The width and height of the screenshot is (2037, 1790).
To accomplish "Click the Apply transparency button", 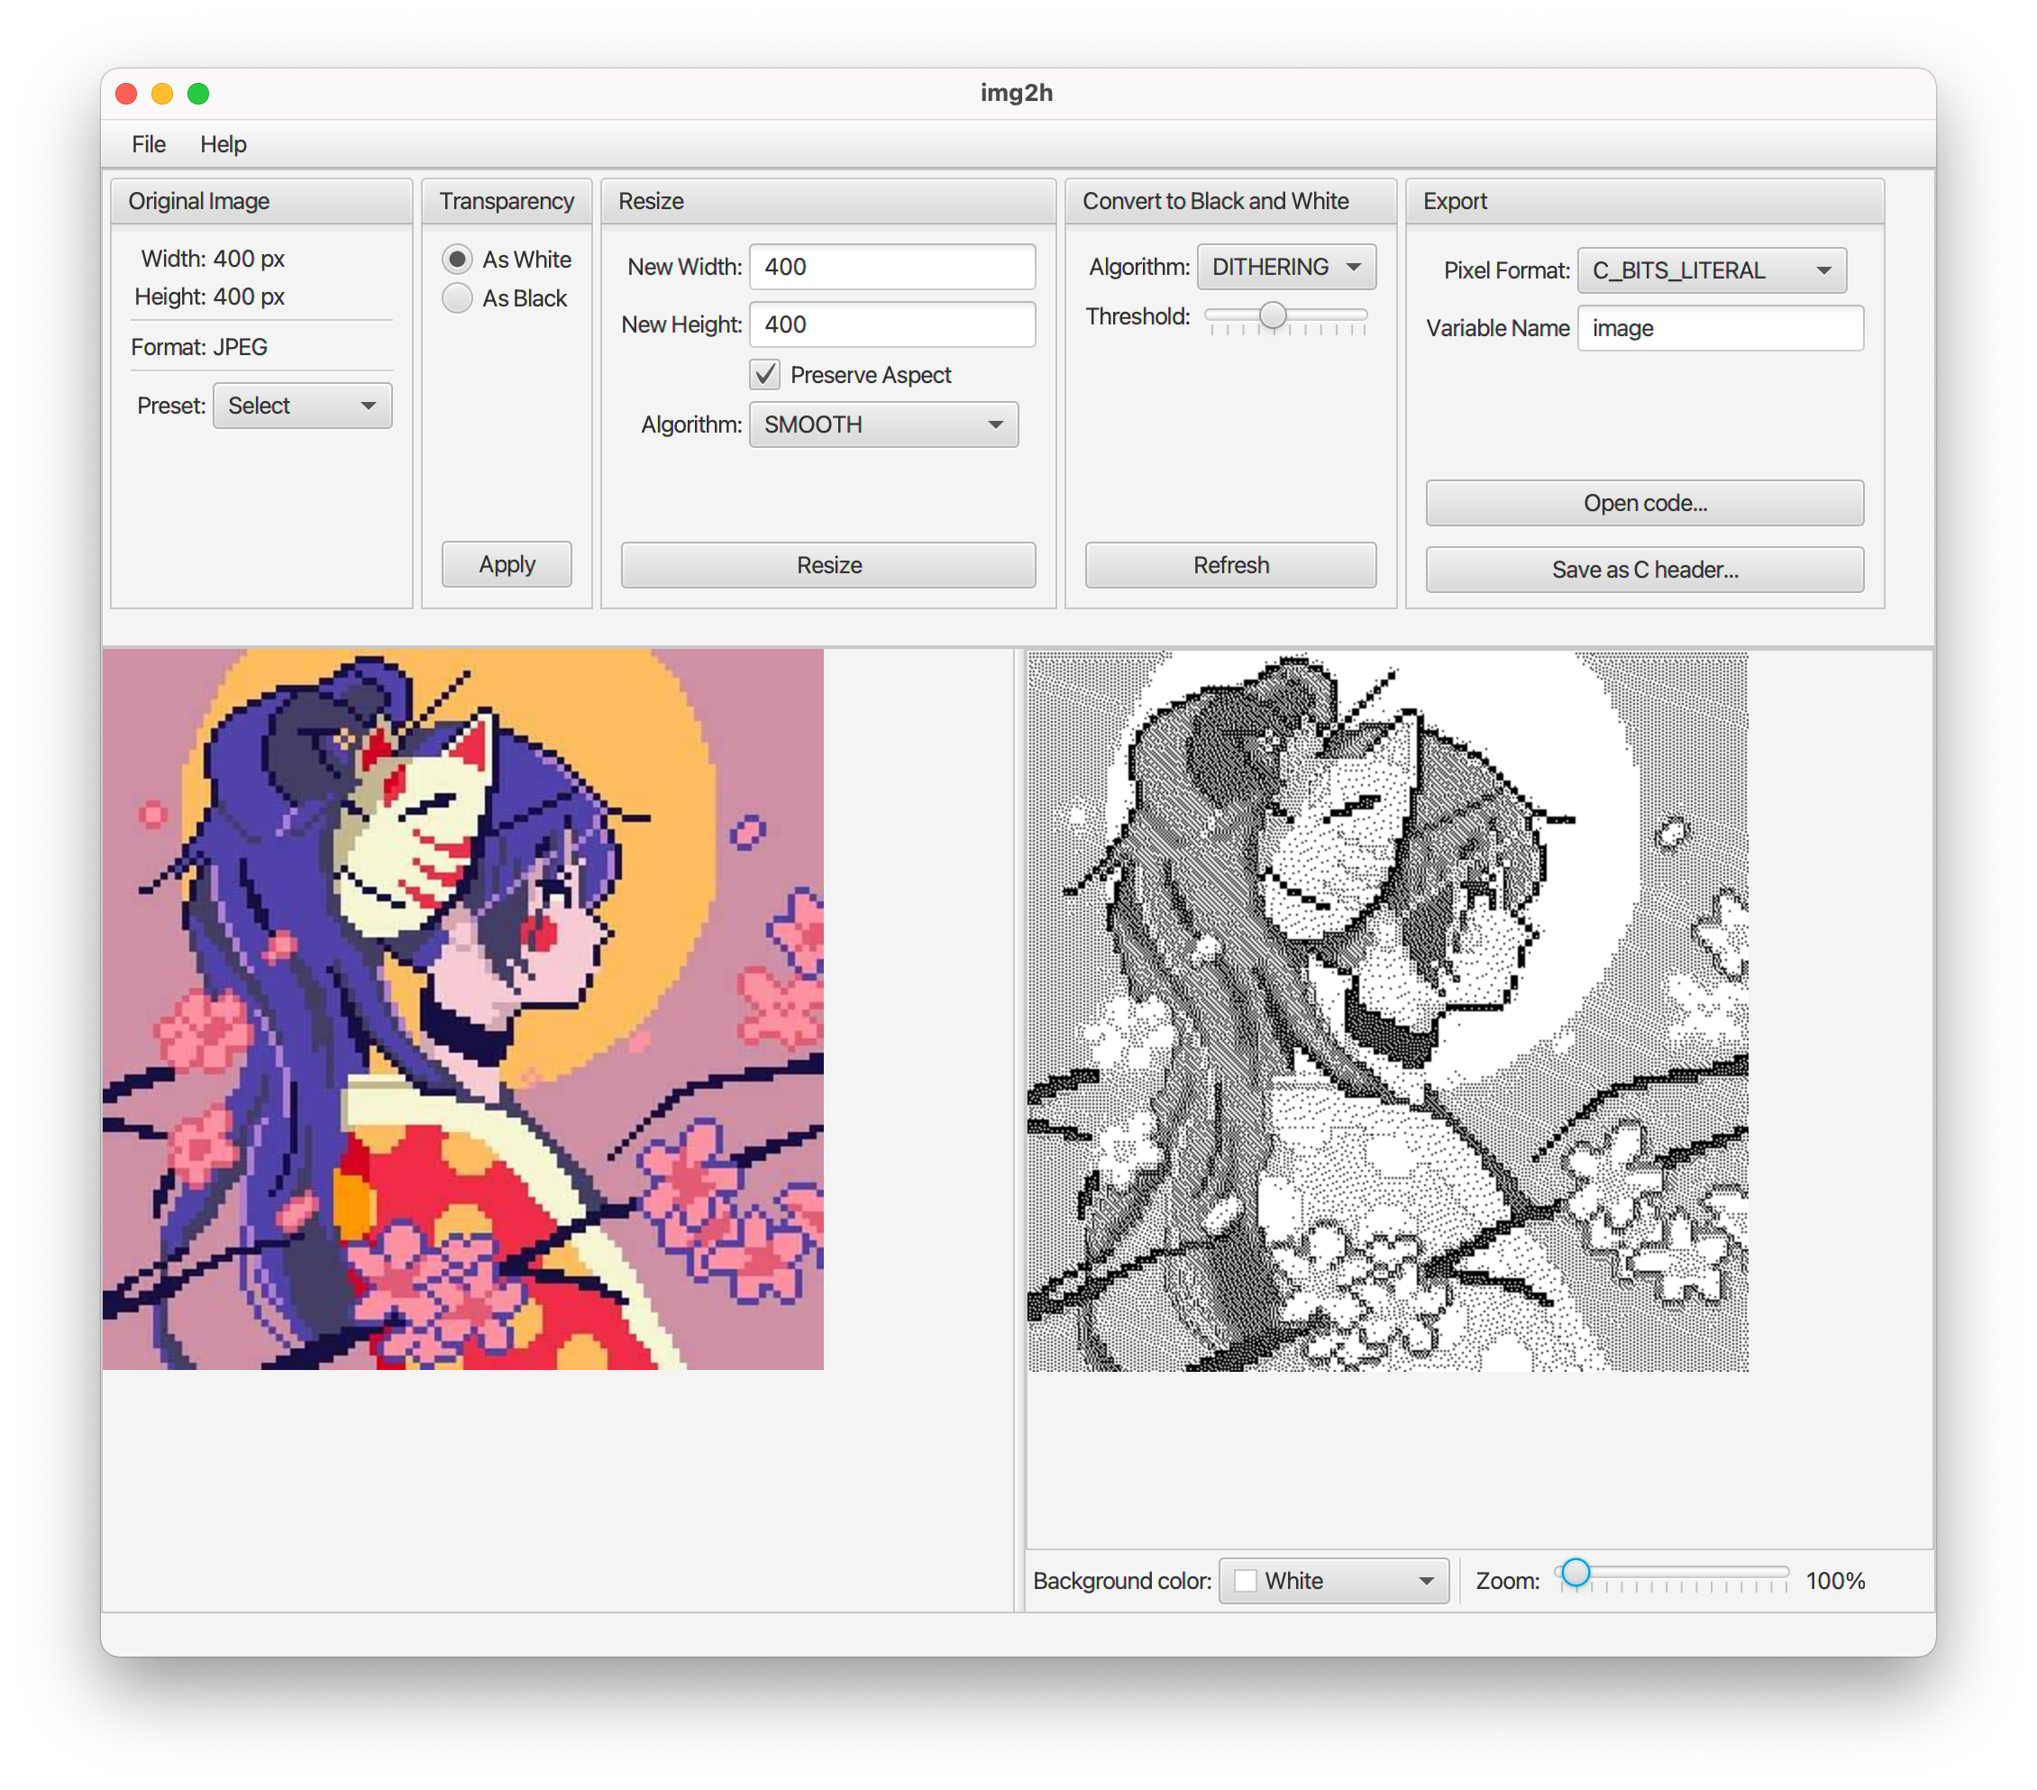I will (507, 565).
